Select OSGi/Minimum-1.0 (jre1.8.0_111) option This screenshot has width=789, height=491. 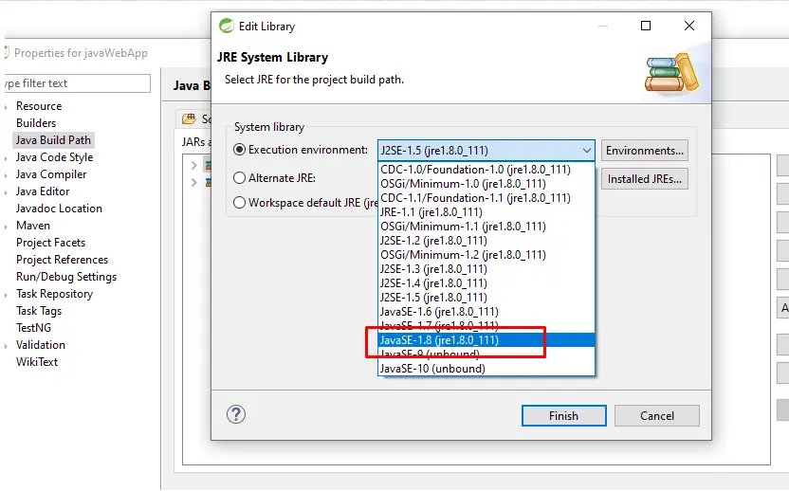[486, 184]
